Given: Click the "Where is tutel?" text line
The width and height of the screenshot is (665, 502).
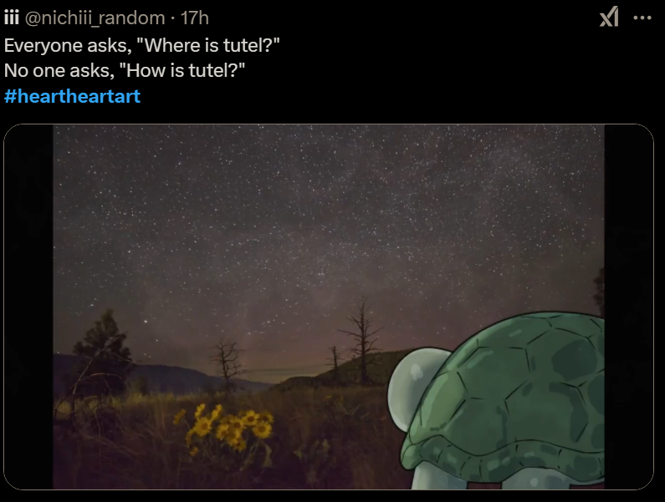Looking at the screenshot, I should pyautogui.click(x=142, y=45).
